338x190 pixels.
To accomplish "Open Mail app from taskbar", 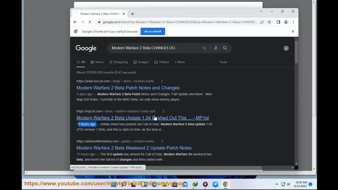I will (185, 184).
